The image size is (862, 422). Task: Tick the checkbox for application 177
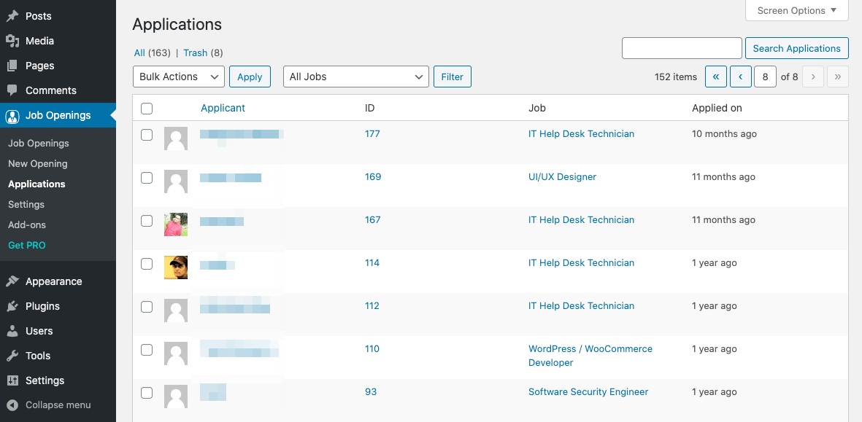tap(147, 135)
